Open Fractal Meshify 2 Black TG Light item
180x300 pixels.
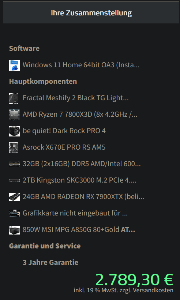point(76,98)
